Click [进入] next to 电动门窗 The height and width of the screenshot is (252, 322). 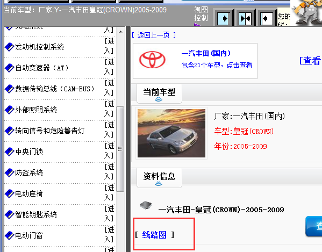(x=109, y=234)
